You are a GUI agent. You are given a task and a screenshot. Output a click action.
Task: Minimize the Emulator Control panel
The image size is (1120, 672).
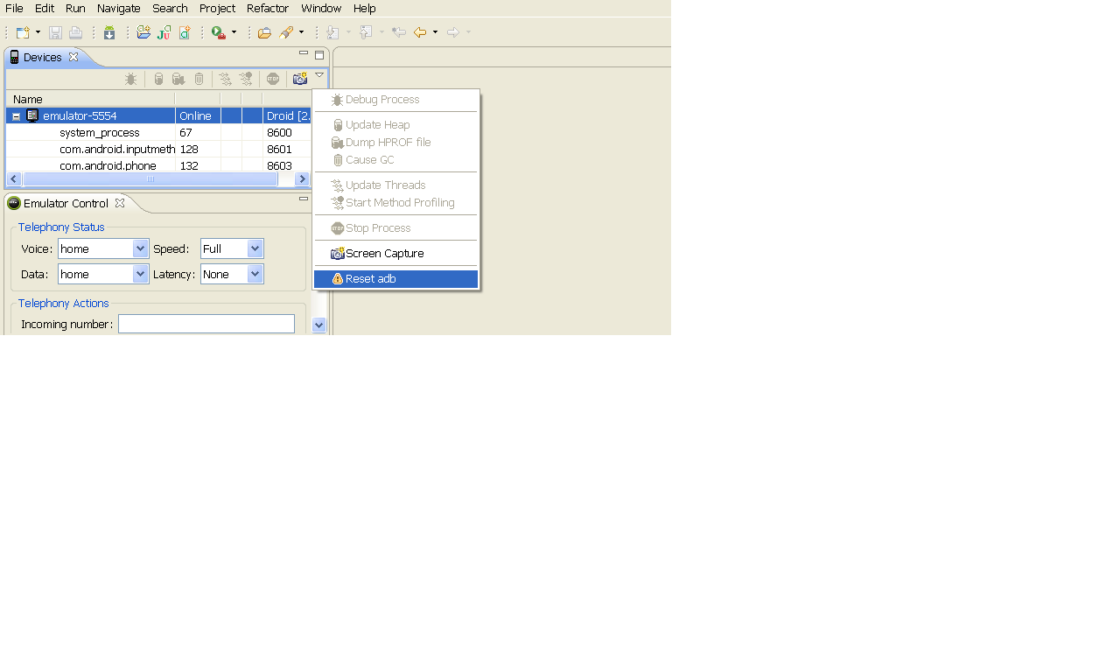click(x=304, y=199)
